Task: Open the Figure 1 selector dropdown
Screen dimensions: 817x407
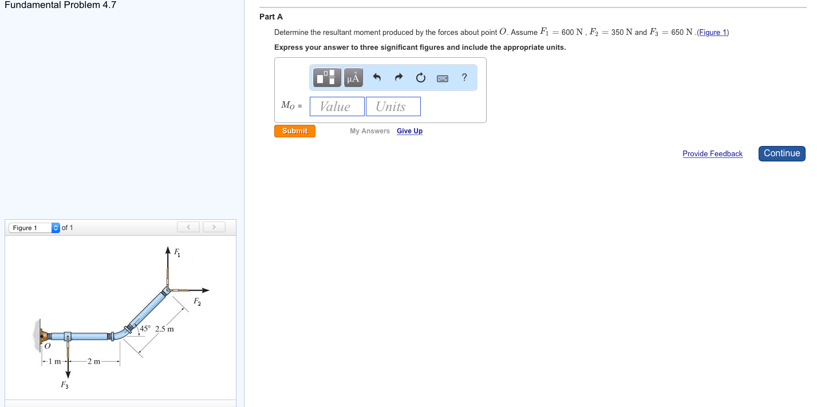Action: pyautogui.click(x=29, y=227)
